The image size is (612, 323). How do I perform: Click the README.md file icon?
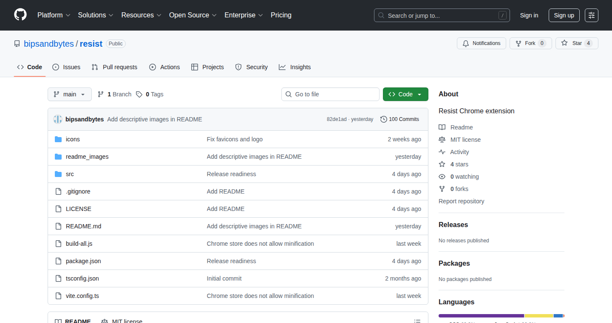[58, 226]
